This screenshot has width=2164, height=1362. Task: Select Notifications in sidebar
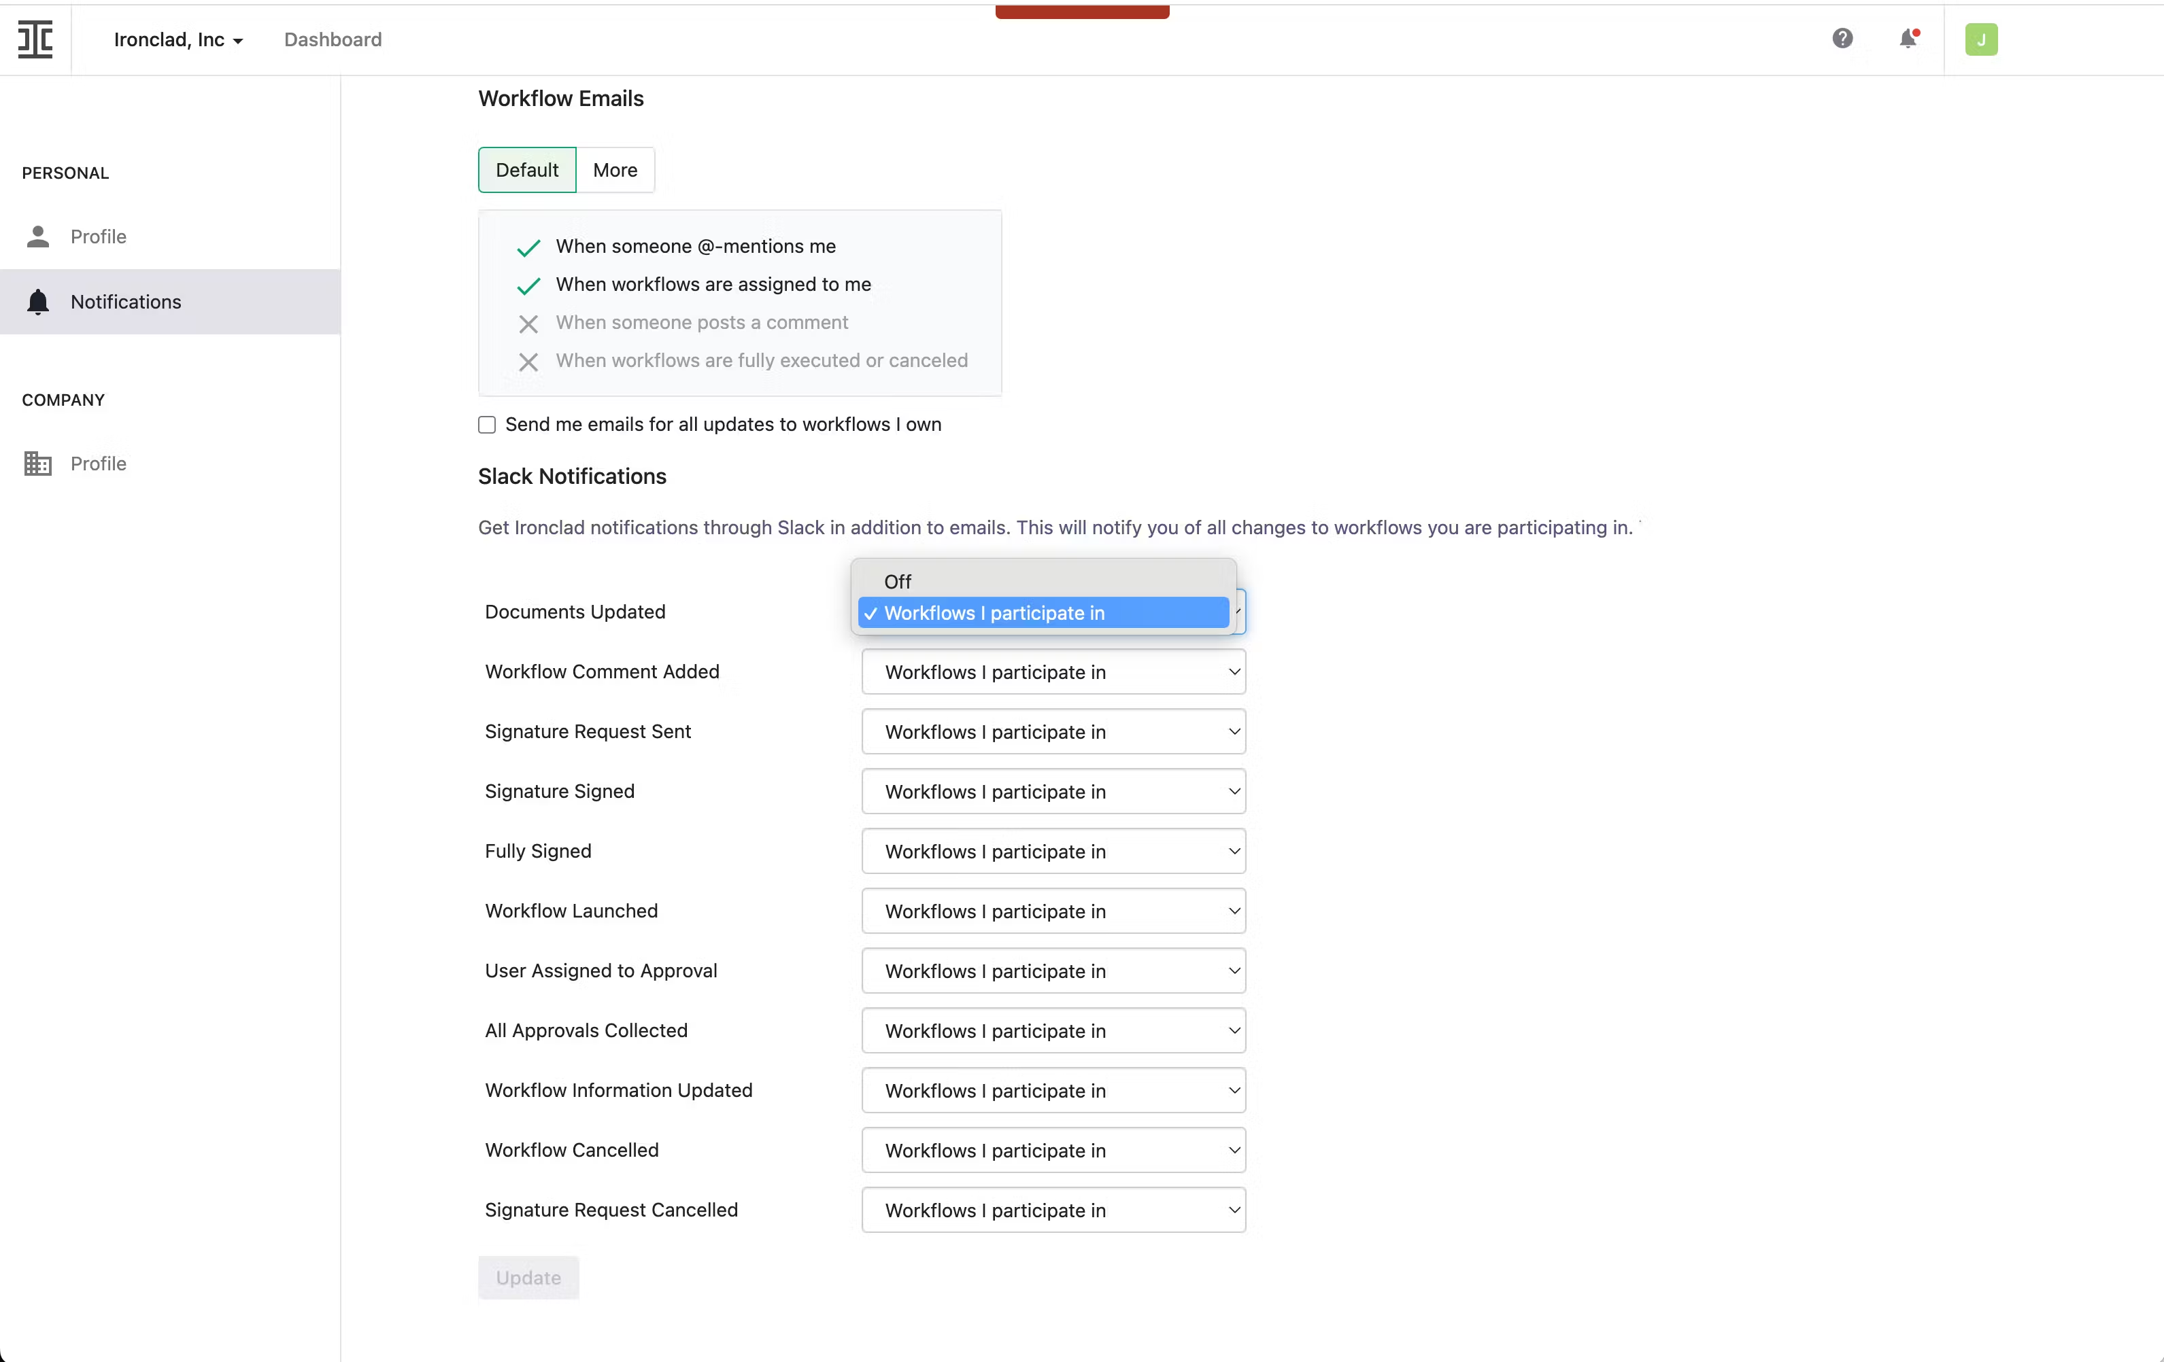click(170, 302)
